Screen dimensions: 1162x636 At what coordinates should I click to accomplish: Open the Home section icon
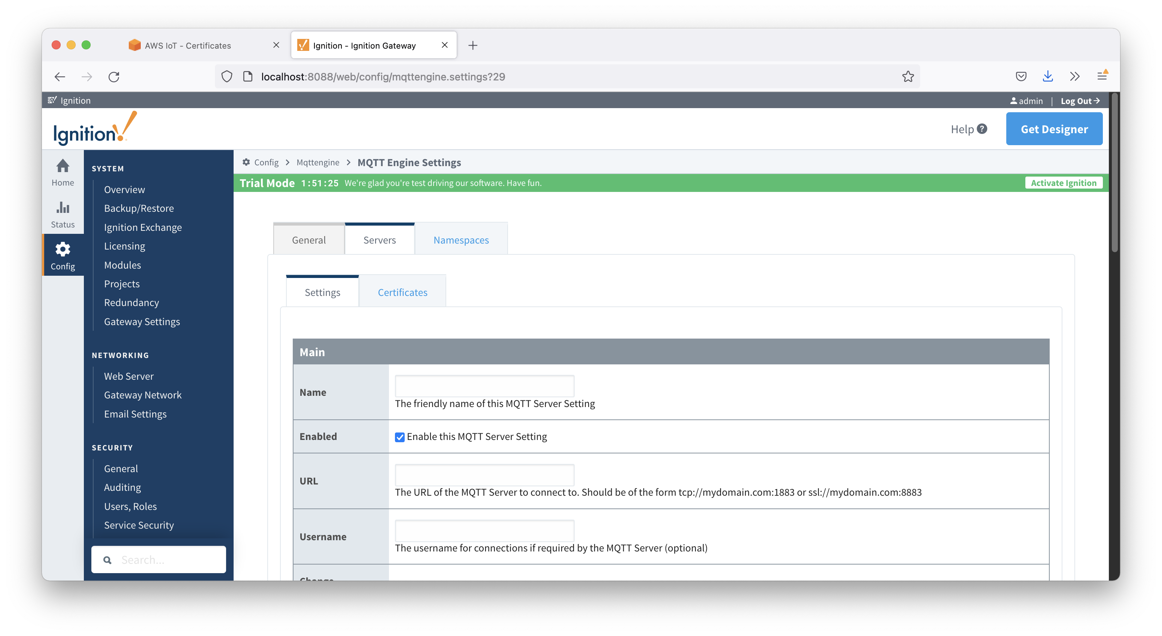(x=63, y=166)
